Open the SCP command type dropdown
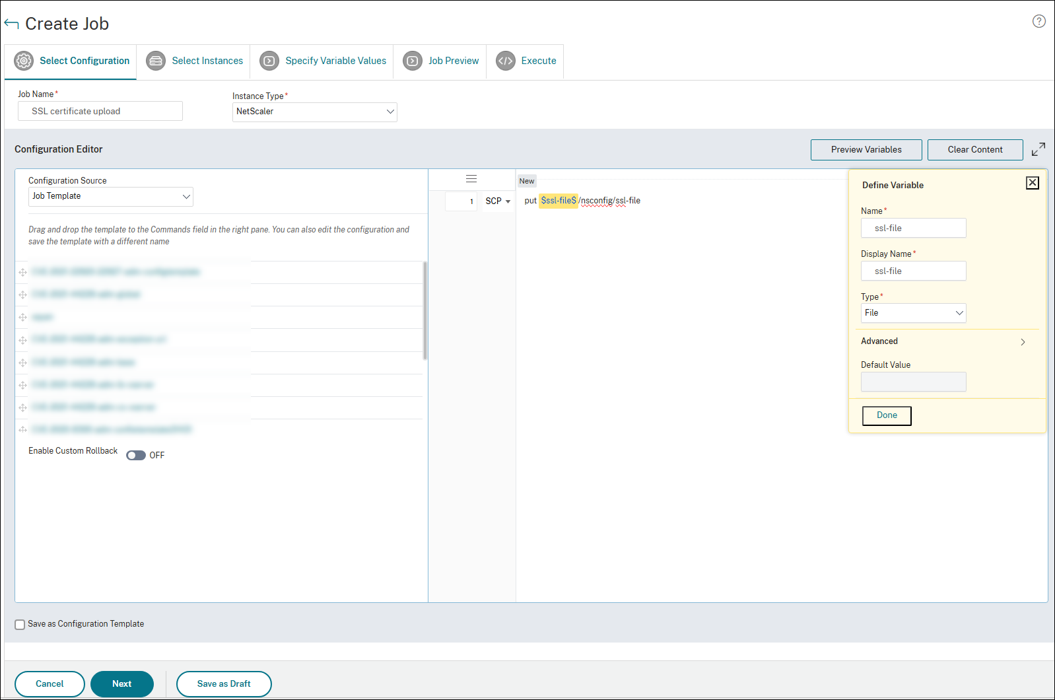This screenshot has height=700, width=1055. click(498, 201)
